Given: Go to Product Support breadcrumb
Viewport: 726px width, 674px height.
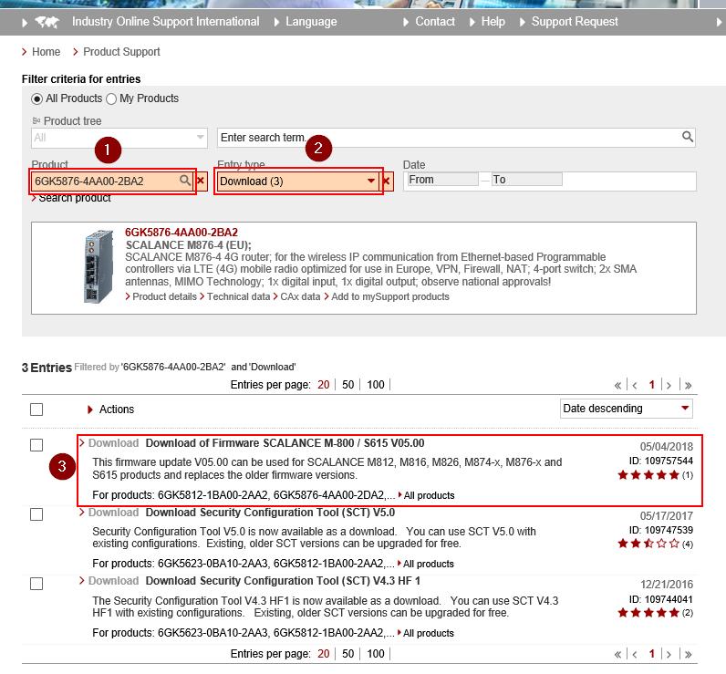Looking at the screenshot, I should (121, 52).
